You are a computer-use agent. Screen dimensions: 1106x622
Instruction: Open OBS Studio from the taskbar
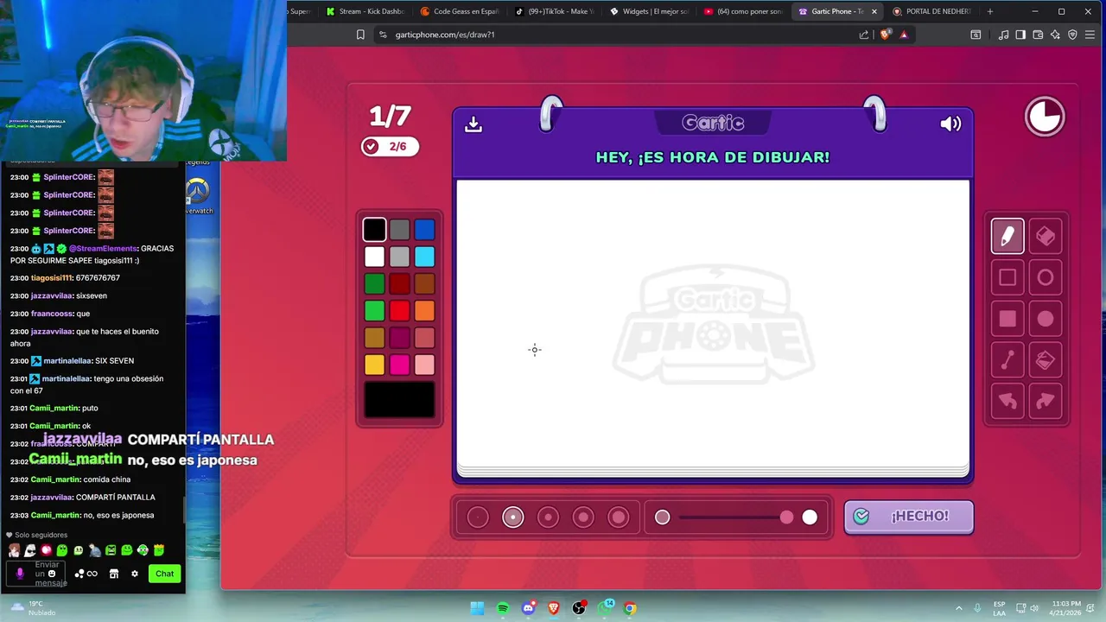(x=579, y=608)
